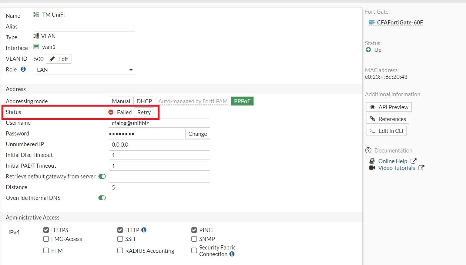Click the wan1 interface icon

36,47
